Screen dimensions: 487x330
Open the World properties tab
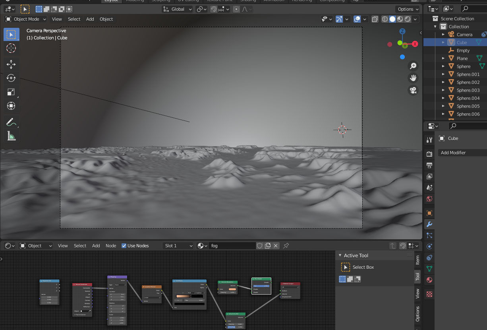[x=429, y=198]
